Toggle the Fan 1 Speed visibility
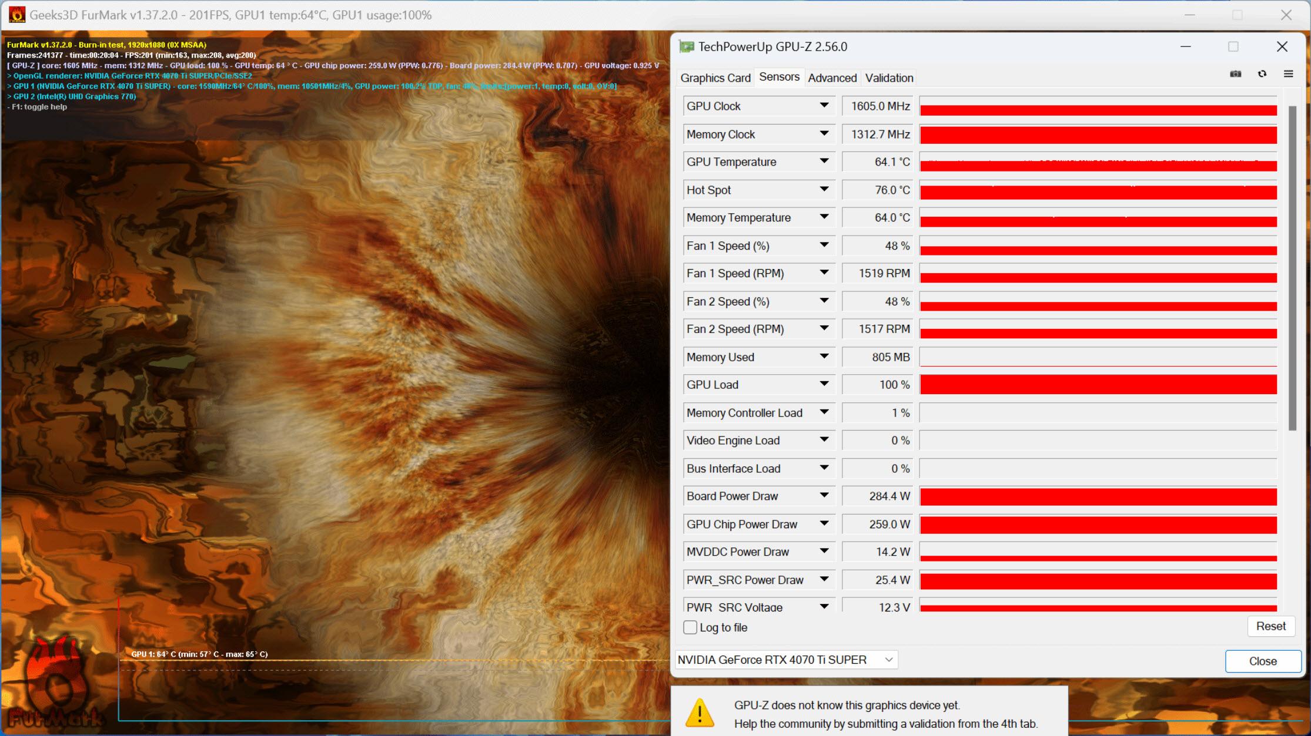 point(824,245)
